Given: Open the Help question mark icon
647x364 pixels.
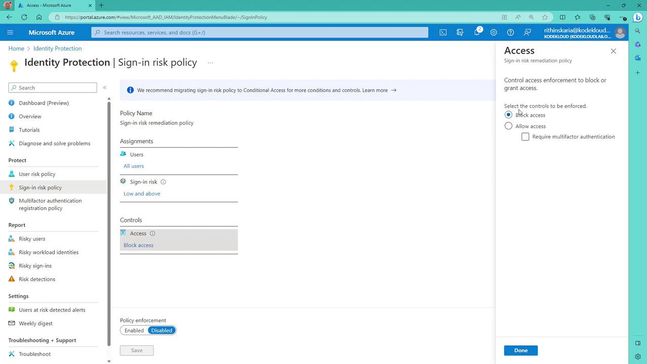Looking at the screenshot, I should (x=511, y=32).
